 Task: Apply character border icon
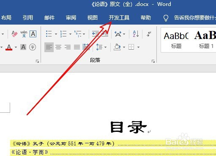tap(33, 34)
